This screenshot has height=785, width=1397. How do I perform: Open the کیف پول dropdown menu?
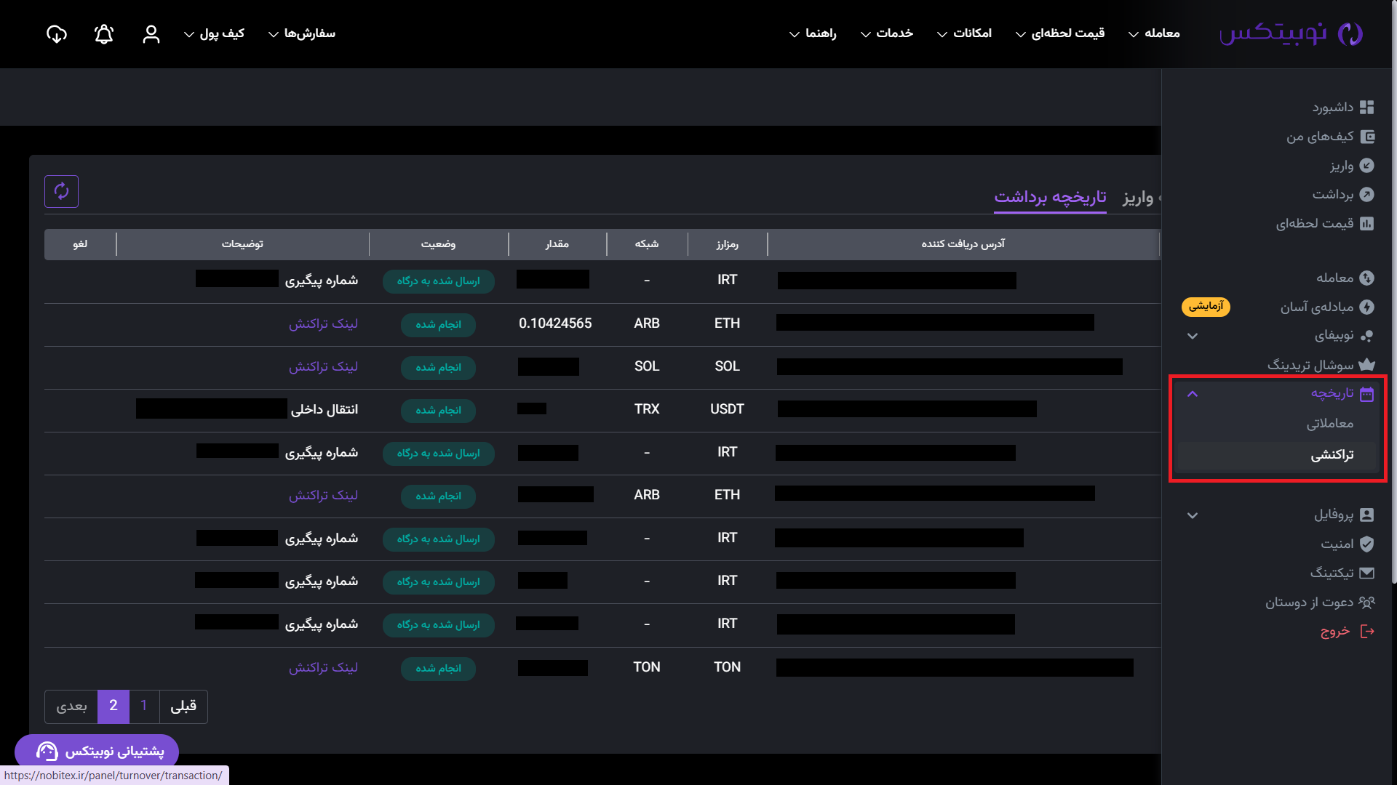click(x=214, y=33)
